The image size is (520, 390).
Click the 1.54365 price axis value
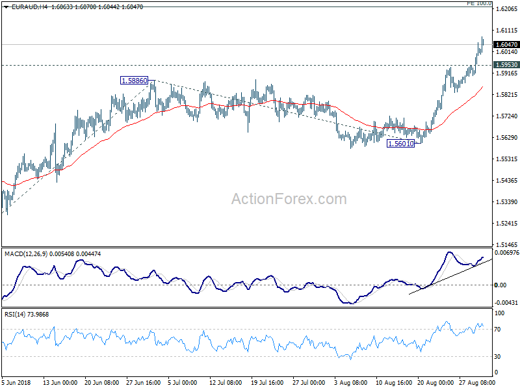[506, 181]
